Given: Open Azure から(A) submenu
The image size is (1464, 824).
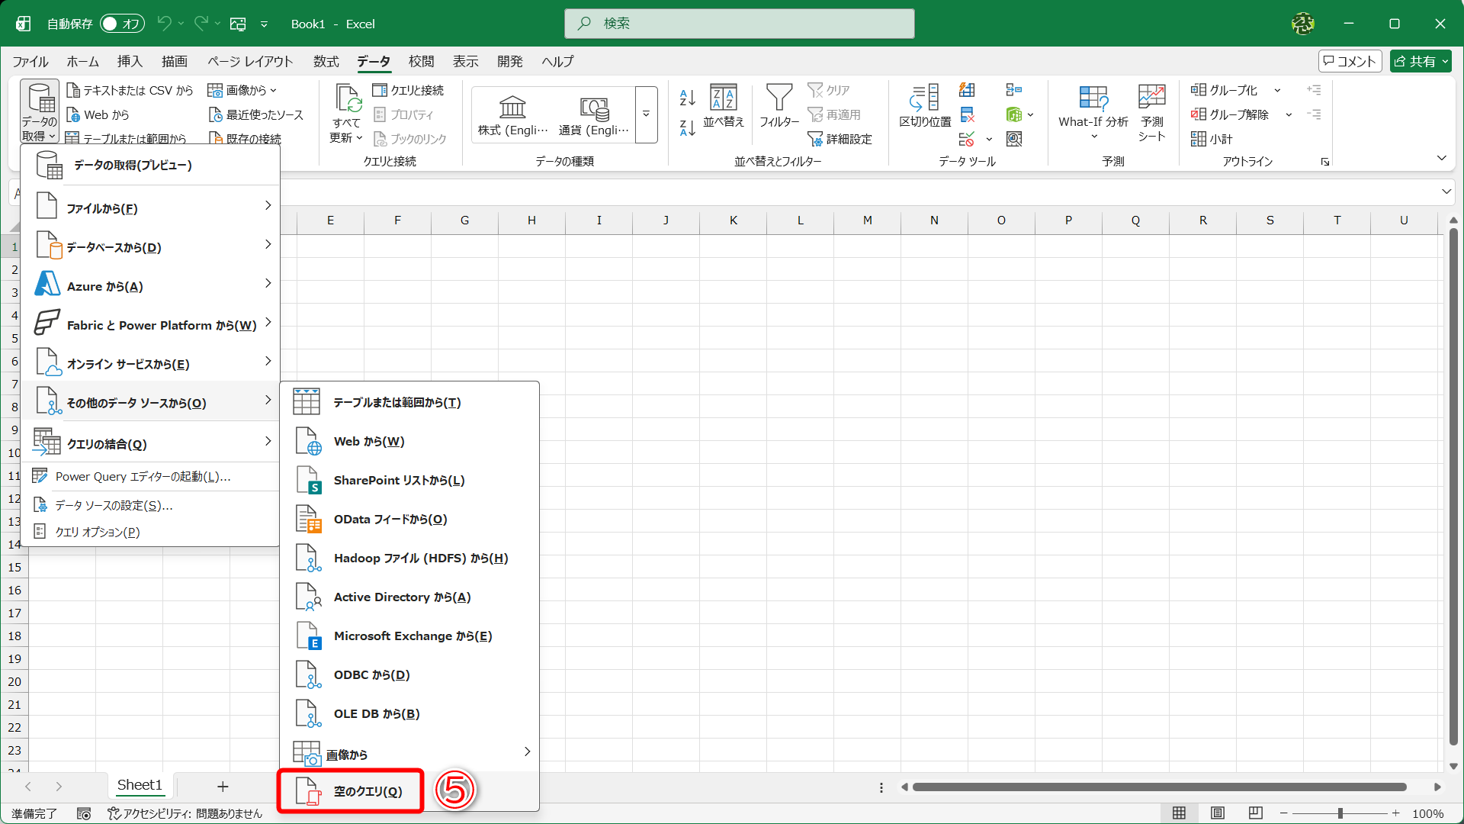Looking at the screenshot, I should (x=150, y=285).
